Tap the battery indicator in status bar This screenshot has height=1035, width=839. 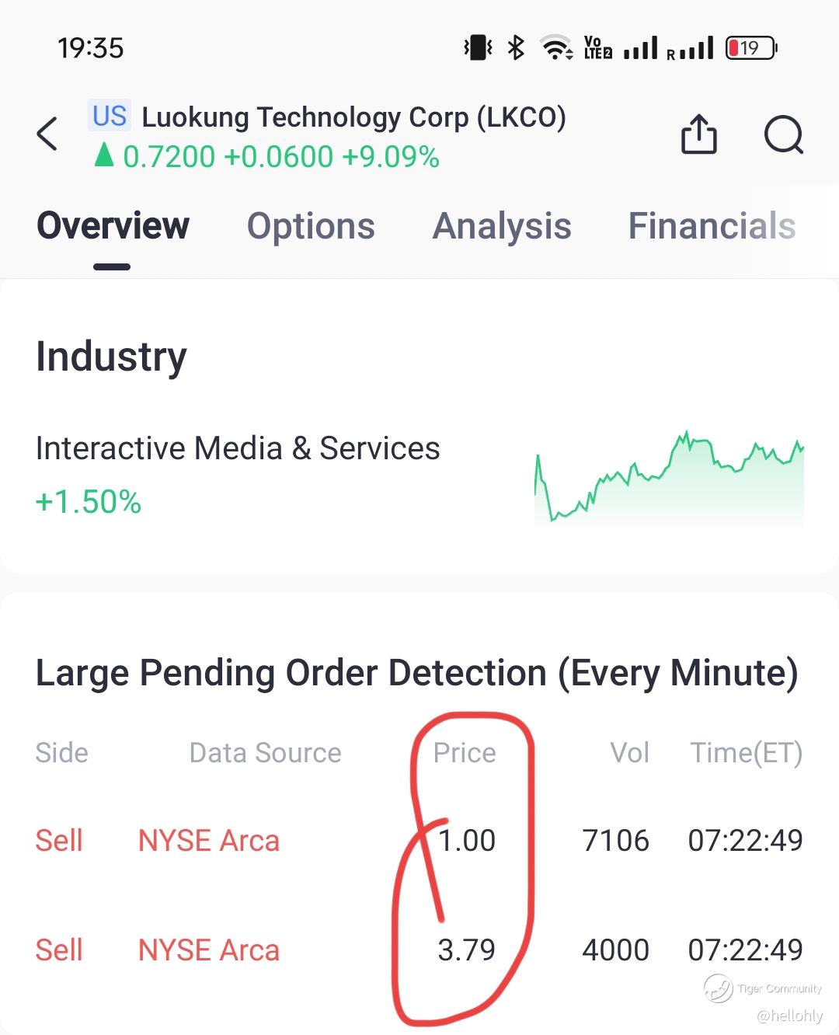tap(750, 48)
